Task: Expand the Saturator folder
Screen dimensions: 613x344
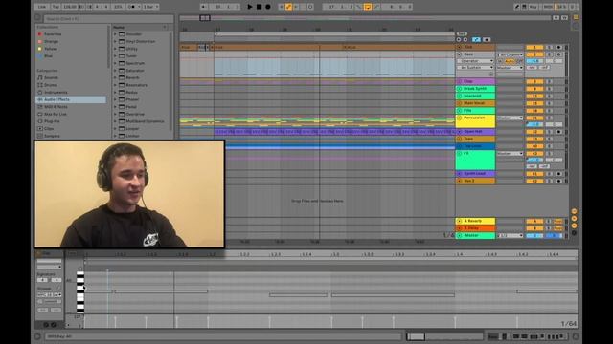Action: (115, 71)
